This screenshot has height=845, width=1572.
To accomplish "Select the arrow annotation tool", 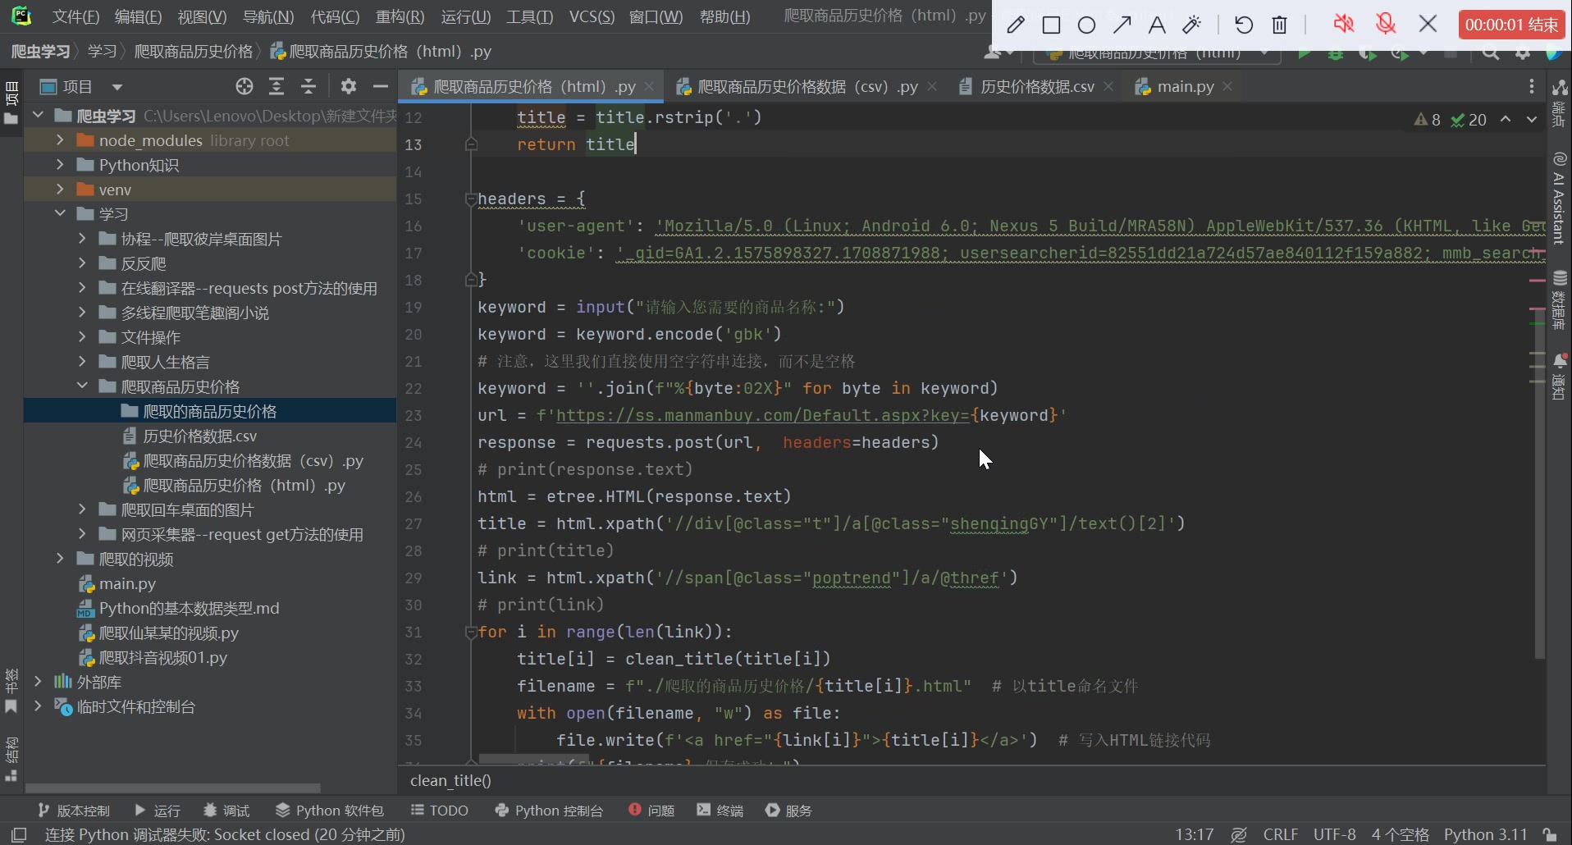I will [x=1122, y=25].
